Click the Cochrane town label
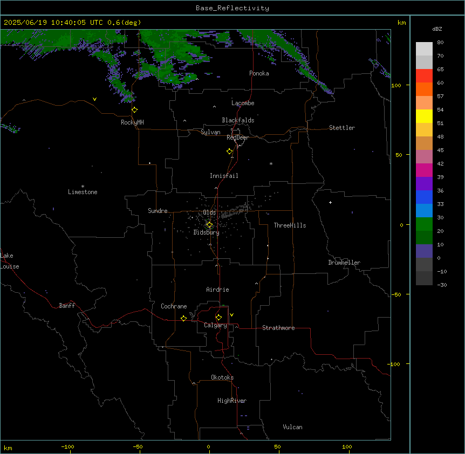Image resolution: width=465 pixels, height=454 pixels. [174, 306]
